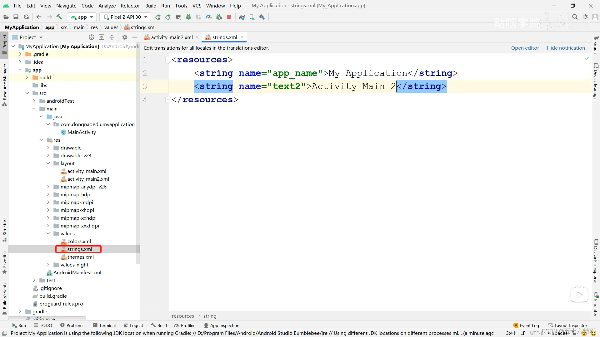Click the Profile app gauge icon
The width and height of the screenshot is (600, 337).
coord(209,17)
